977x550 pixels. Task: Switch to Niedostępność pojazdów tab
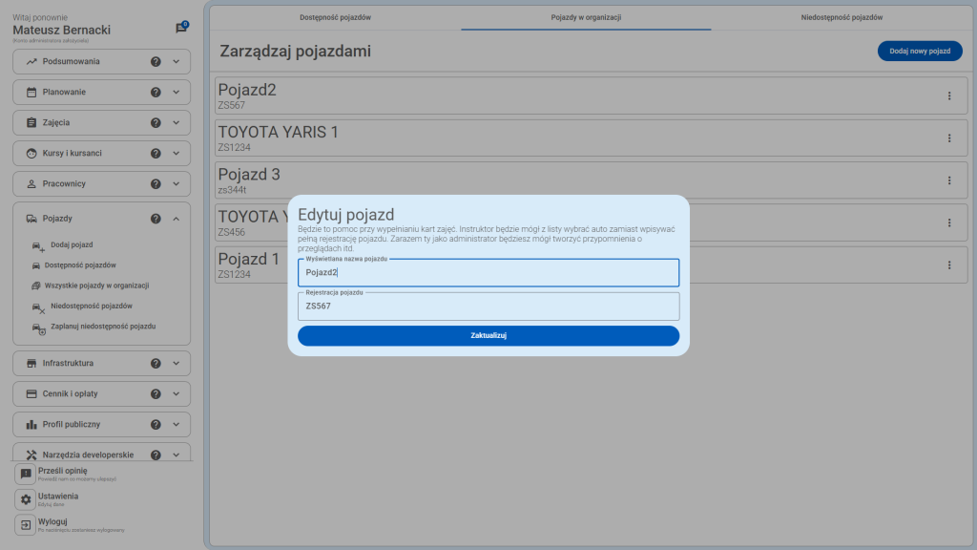coord(842,17)
